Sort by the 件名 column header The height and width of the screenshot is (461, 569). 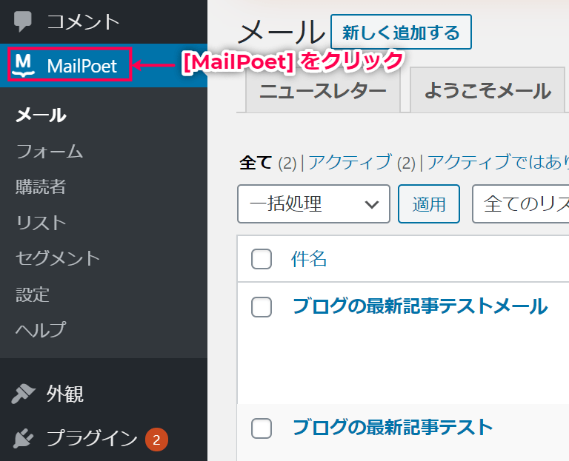(x=309, y=259)
